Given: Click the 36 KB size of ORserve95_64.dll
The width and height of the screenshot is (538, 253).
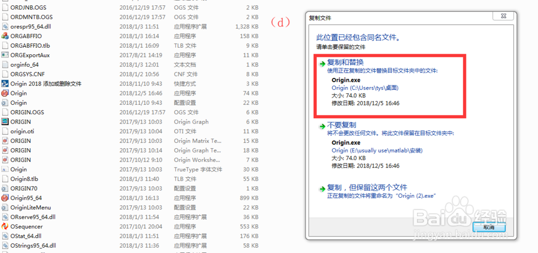Looking at the screenshot, I should (251, 217).
